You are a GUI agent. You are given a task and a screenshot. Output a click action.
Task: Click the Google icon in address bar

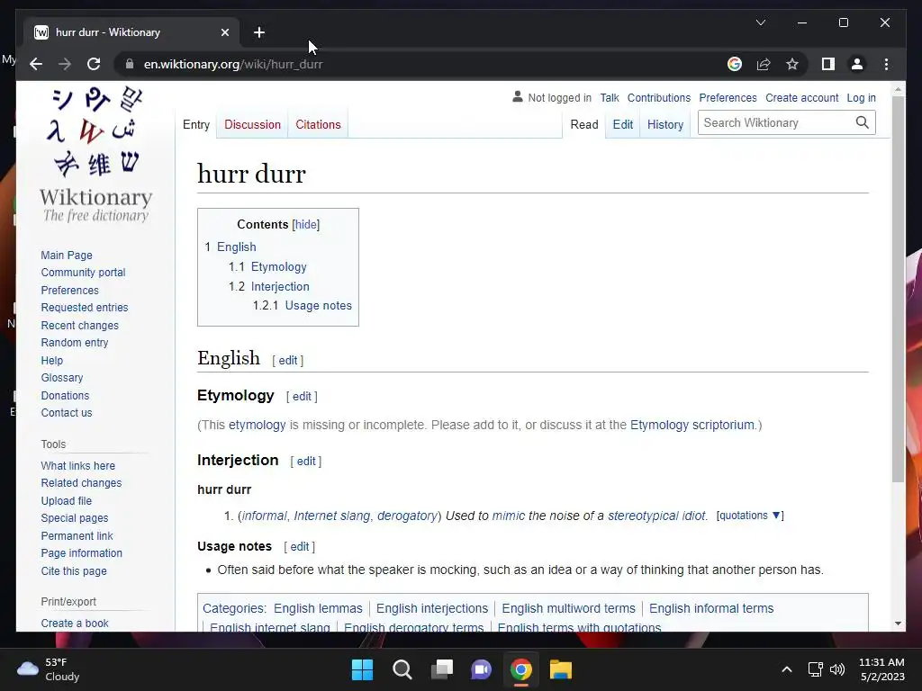(735, 64)
